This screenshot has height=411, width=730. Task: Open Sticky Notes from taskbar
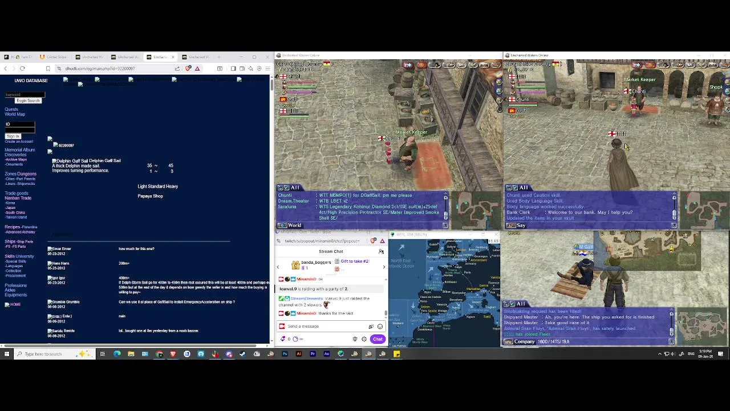(396, 354)
